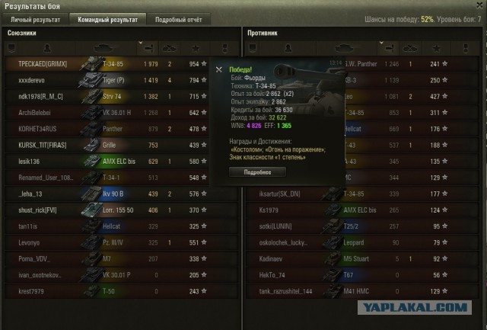487x330 pixels.
Task: Sort enemies by damage shell icon
Action: tap(389, 48)
